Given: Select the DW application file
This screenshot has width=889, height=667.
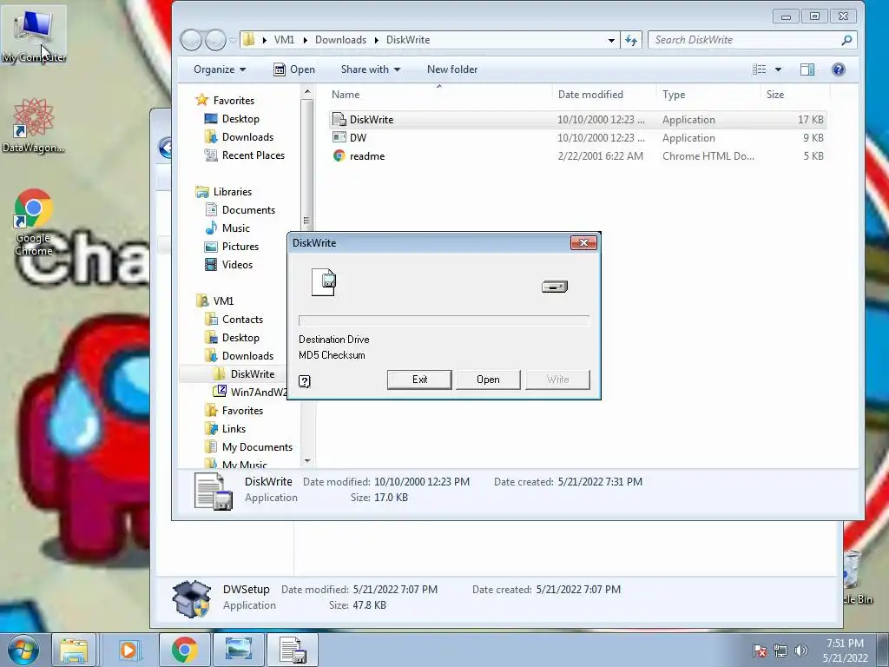Looking at the screenshot, I should (x=577, y=138).
